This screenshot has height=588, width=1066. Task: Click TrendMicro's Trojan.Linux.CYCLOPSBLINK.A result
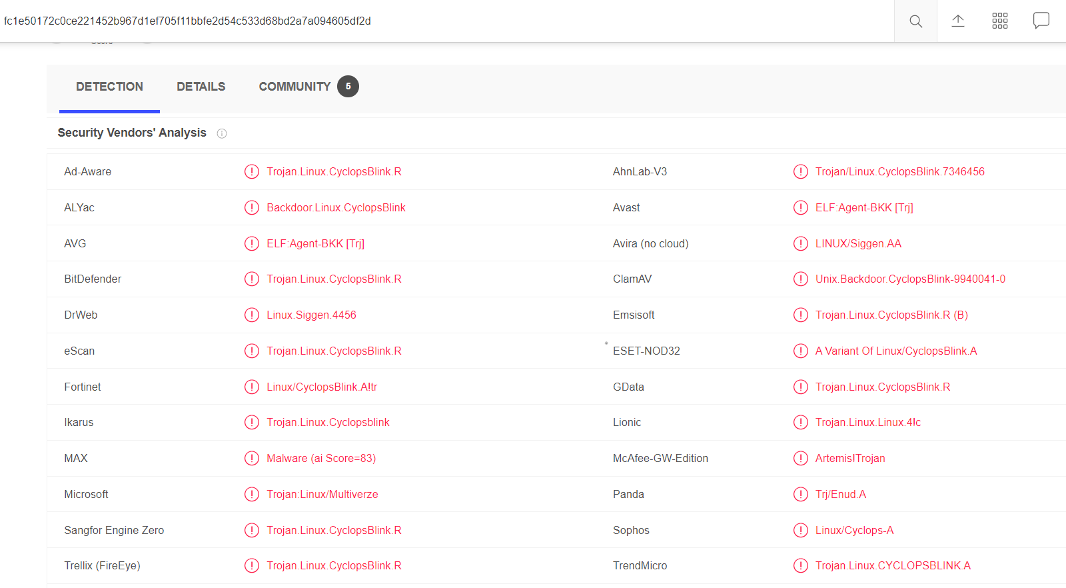point(893,566)
